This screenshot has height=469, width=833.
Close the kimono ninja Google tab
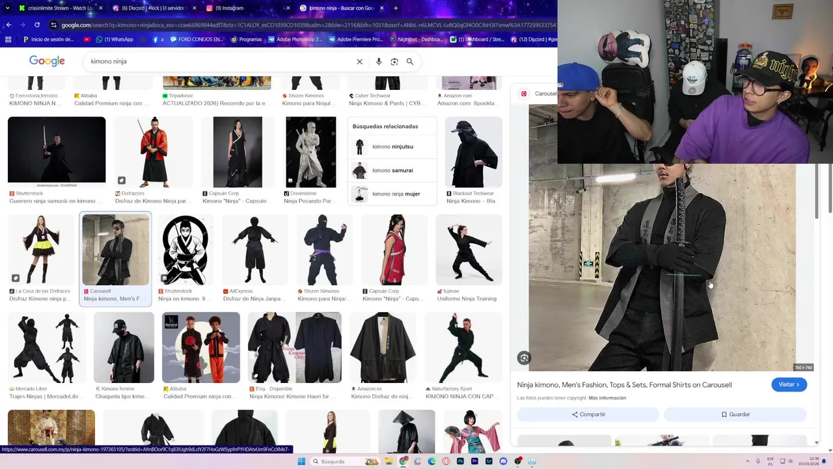pyautogui.click(x=382, y=8)
